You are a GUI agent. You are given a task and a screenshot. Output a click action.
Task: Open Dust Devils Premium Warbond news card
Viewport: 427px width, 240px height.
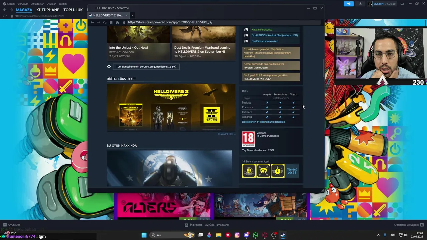click(203, 44)
